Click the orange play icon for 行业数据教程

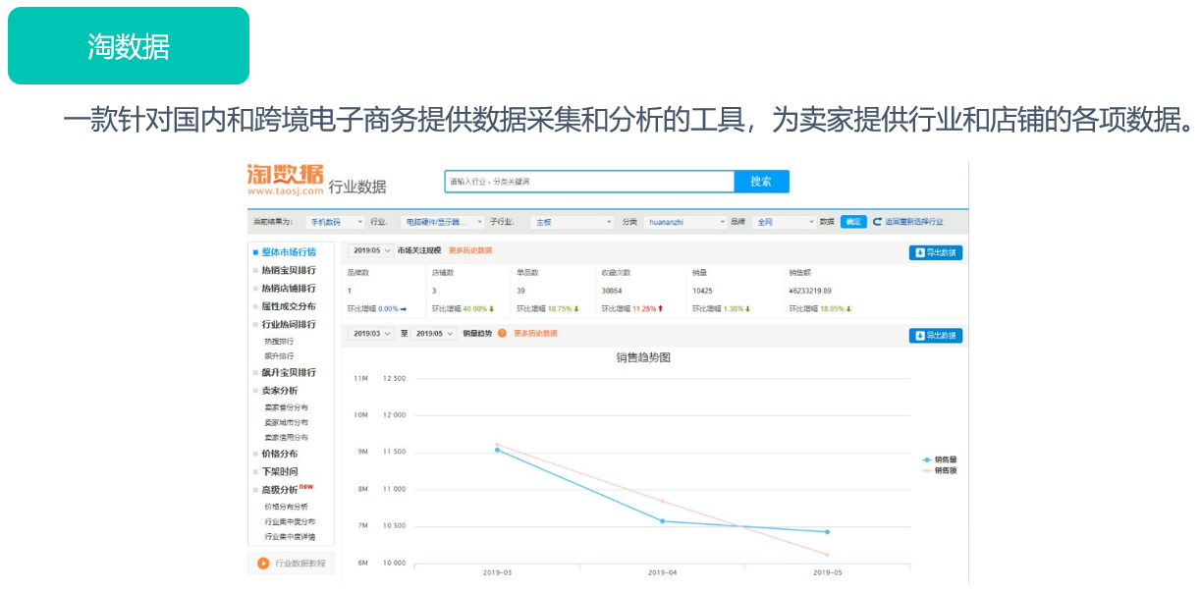point(263,564)
